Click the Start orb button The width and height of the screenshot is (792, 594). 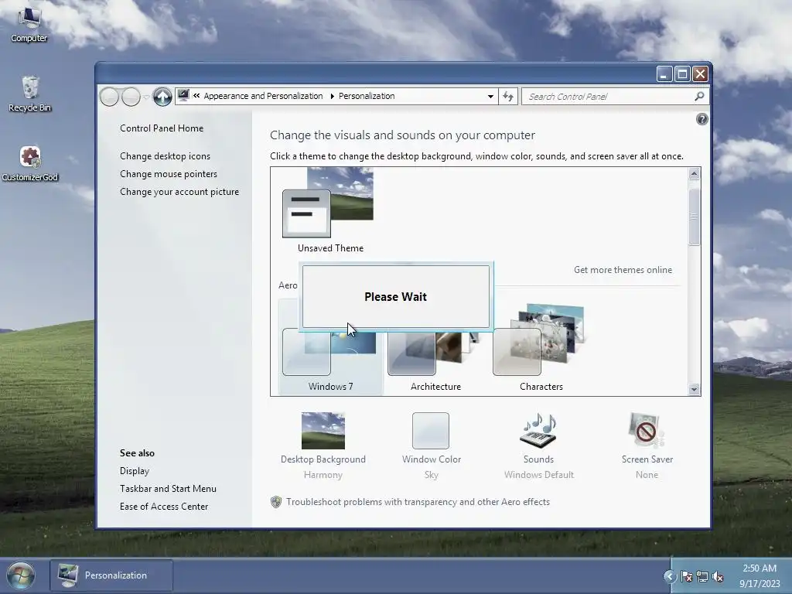[x=20, y=575]
